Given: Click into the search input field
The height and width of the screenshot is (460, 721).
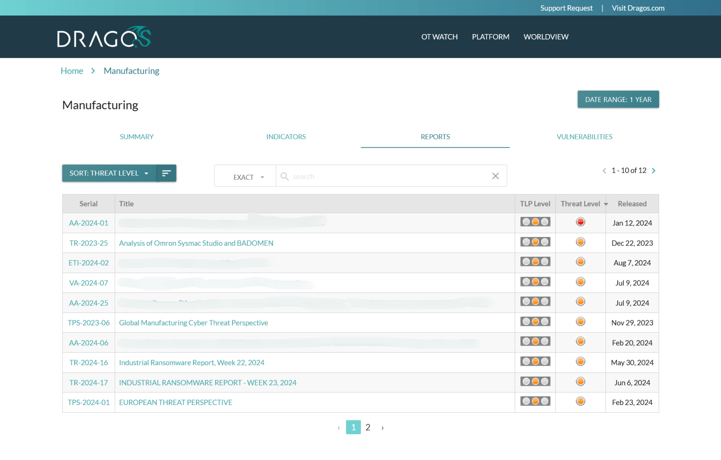Looking at the screenshot, I should pos(391,176).
